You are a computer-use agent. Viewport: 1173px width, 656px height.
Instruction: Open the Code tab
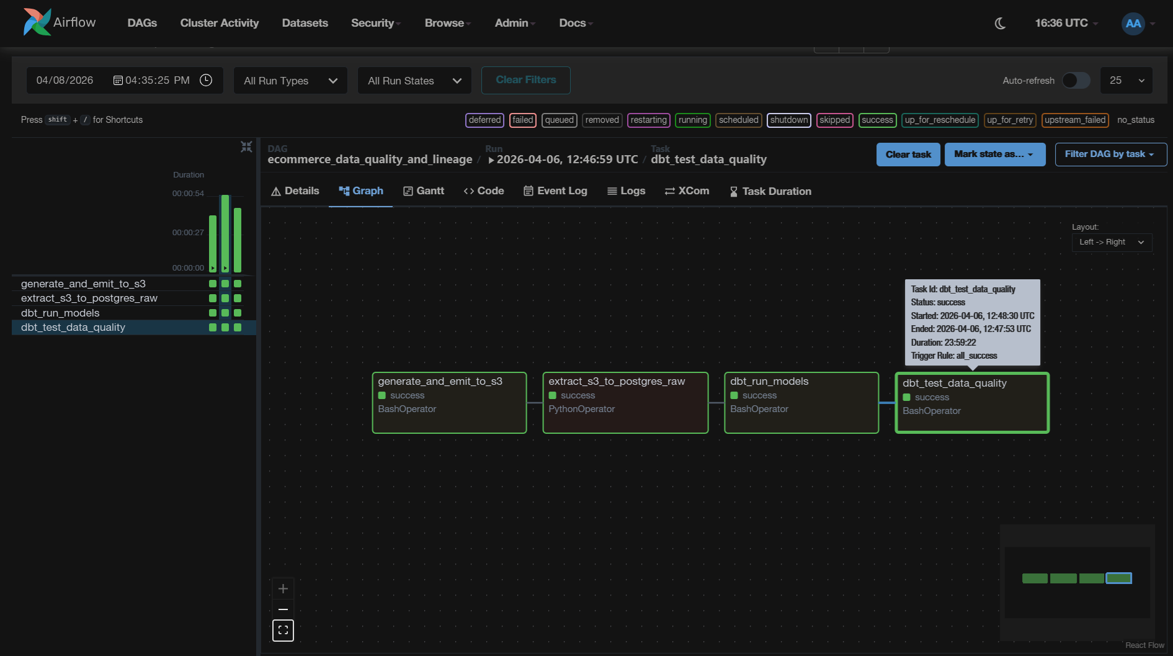coord(484,191)
